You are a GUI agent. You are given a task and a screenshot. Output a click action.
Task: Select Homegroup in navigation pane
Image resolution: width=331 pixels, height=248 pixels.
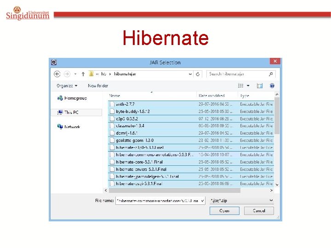[x=72, y=98]
